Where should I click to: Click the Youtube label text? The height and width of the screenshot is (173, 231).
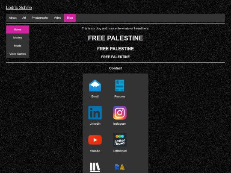[95, 151]
